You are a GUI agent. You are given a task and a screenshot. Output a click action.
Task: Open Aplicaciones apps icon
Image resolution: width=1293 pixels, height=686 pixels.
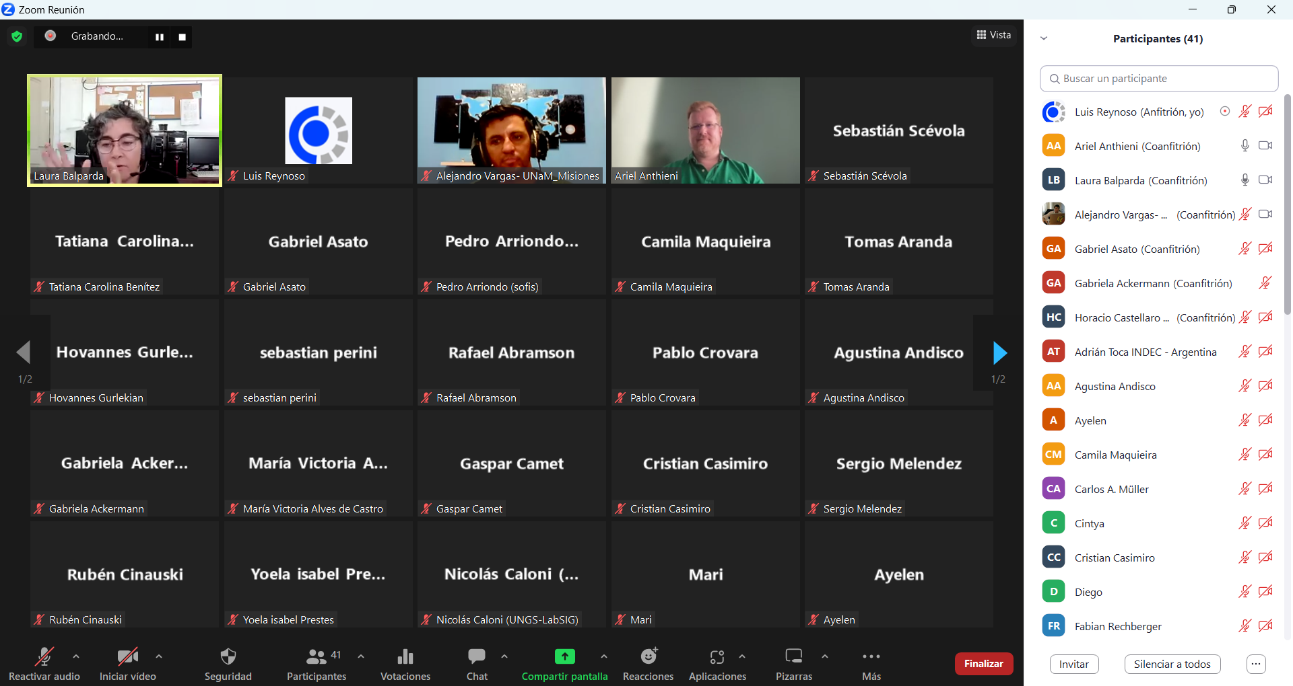(717, 657)
